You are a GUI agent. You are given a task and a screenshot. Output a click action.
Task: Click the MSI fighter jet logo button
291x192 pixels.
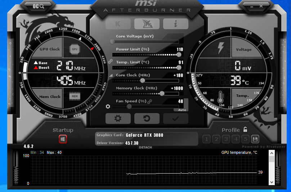pyautogui.click(x=147, y=24)
